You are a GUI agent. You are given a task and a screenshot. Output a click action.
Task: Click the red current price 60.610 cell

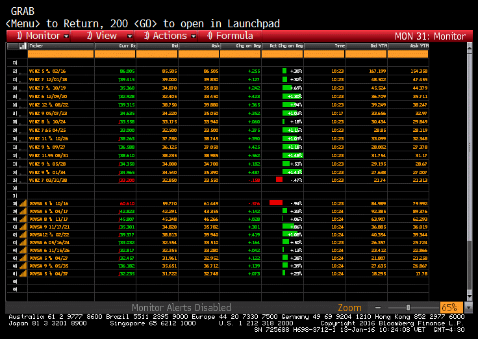[x=127, y=203]
